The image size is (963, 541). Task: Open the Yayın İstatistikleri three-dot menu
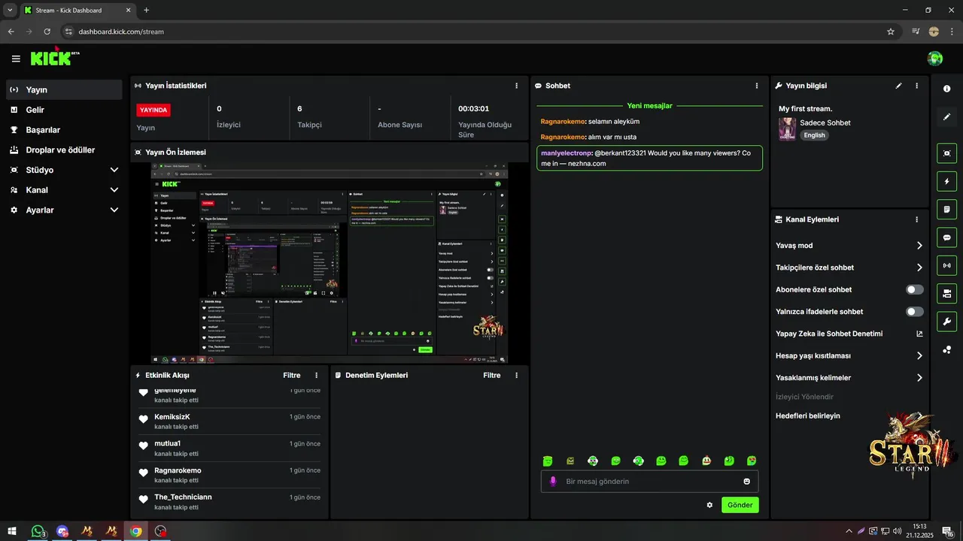(516, 86)
